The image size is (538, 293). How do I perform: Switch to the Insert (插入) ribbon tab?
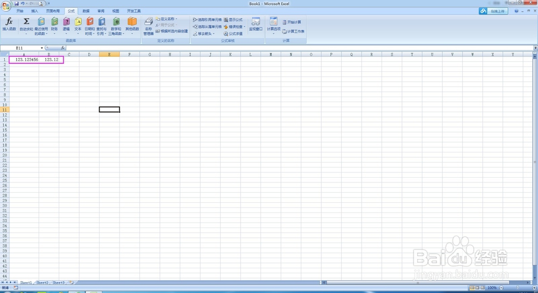click(x=34, y=11)
